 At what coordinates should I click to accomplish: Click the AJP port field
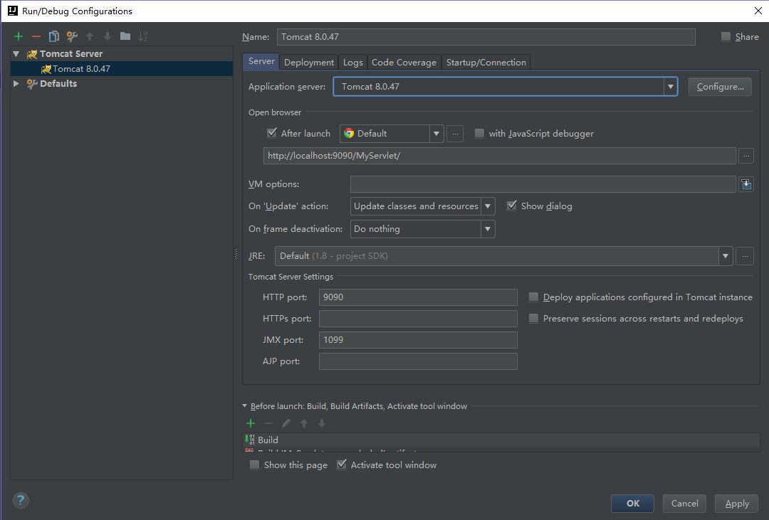418,361
